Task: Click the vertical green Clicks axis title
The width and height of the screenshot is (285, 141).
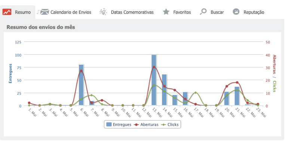Action: (x=274, y=86)
